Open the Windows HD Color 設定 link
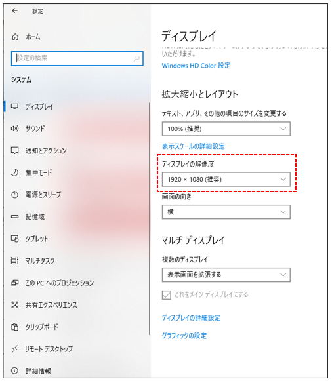Image resolution: width=332 pixels, height=381 pixels. (x=196, y=66)
